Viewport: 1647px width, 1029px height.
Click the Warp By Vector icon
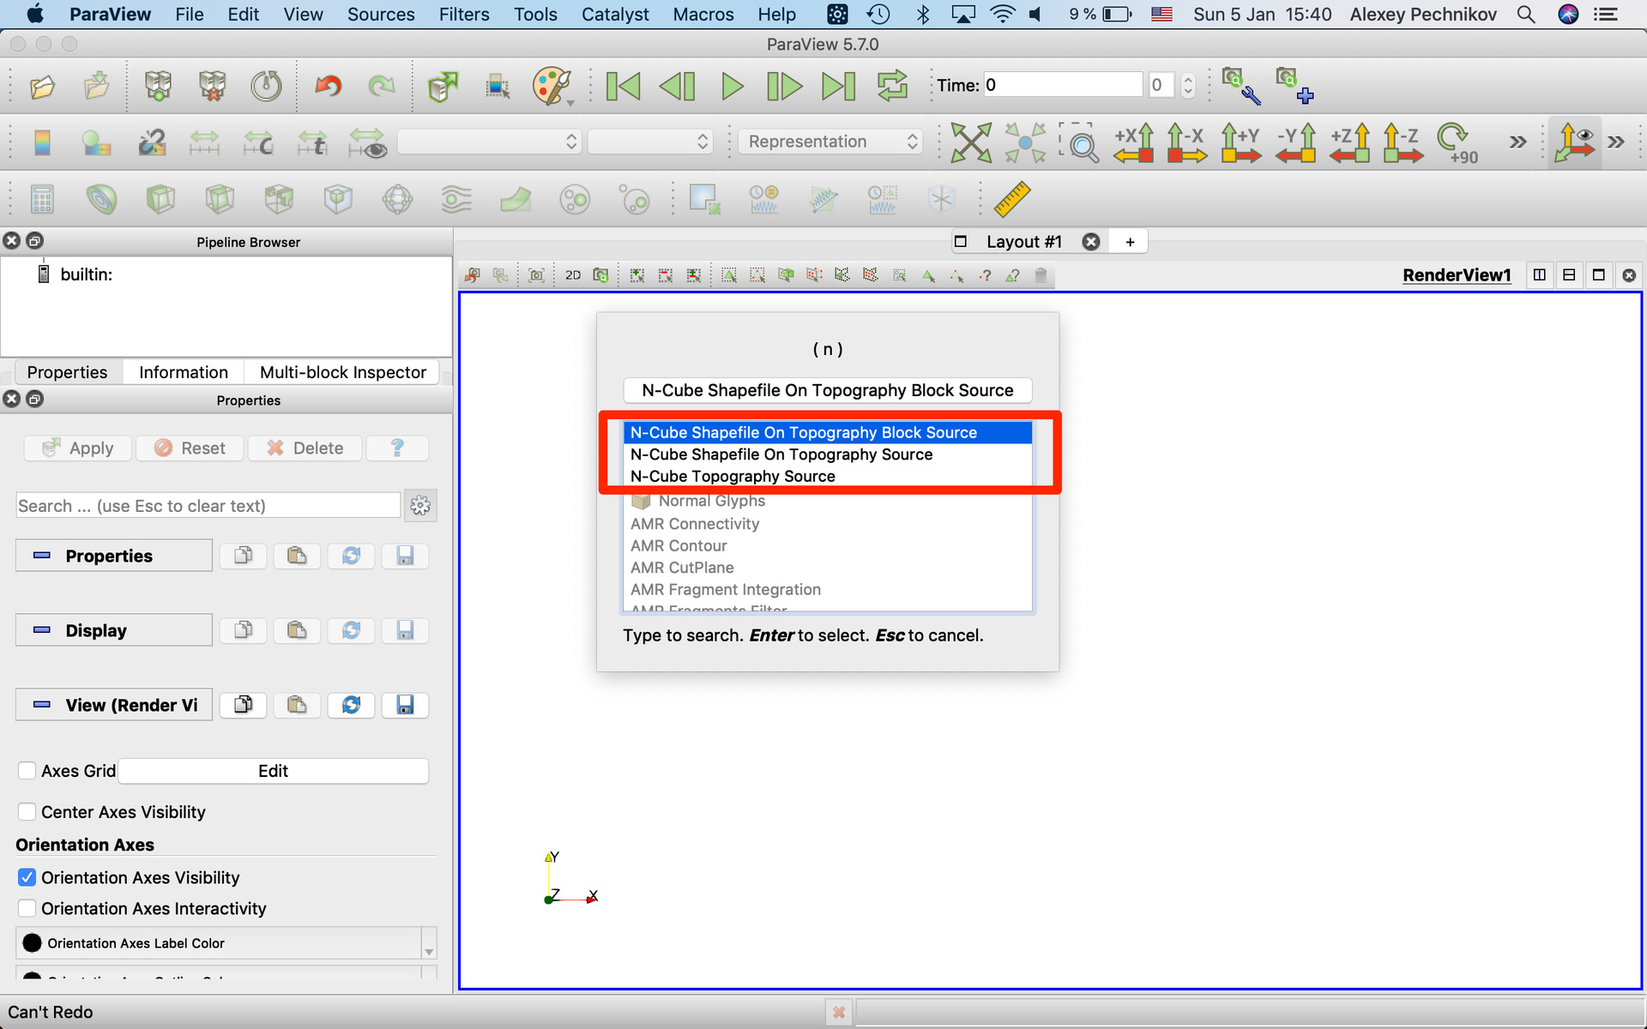click(x=516, y=199)
